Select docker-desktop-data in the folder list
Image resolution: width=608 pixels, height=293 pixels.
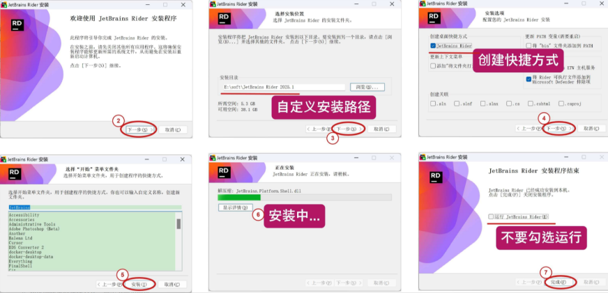tap(31, 257)
